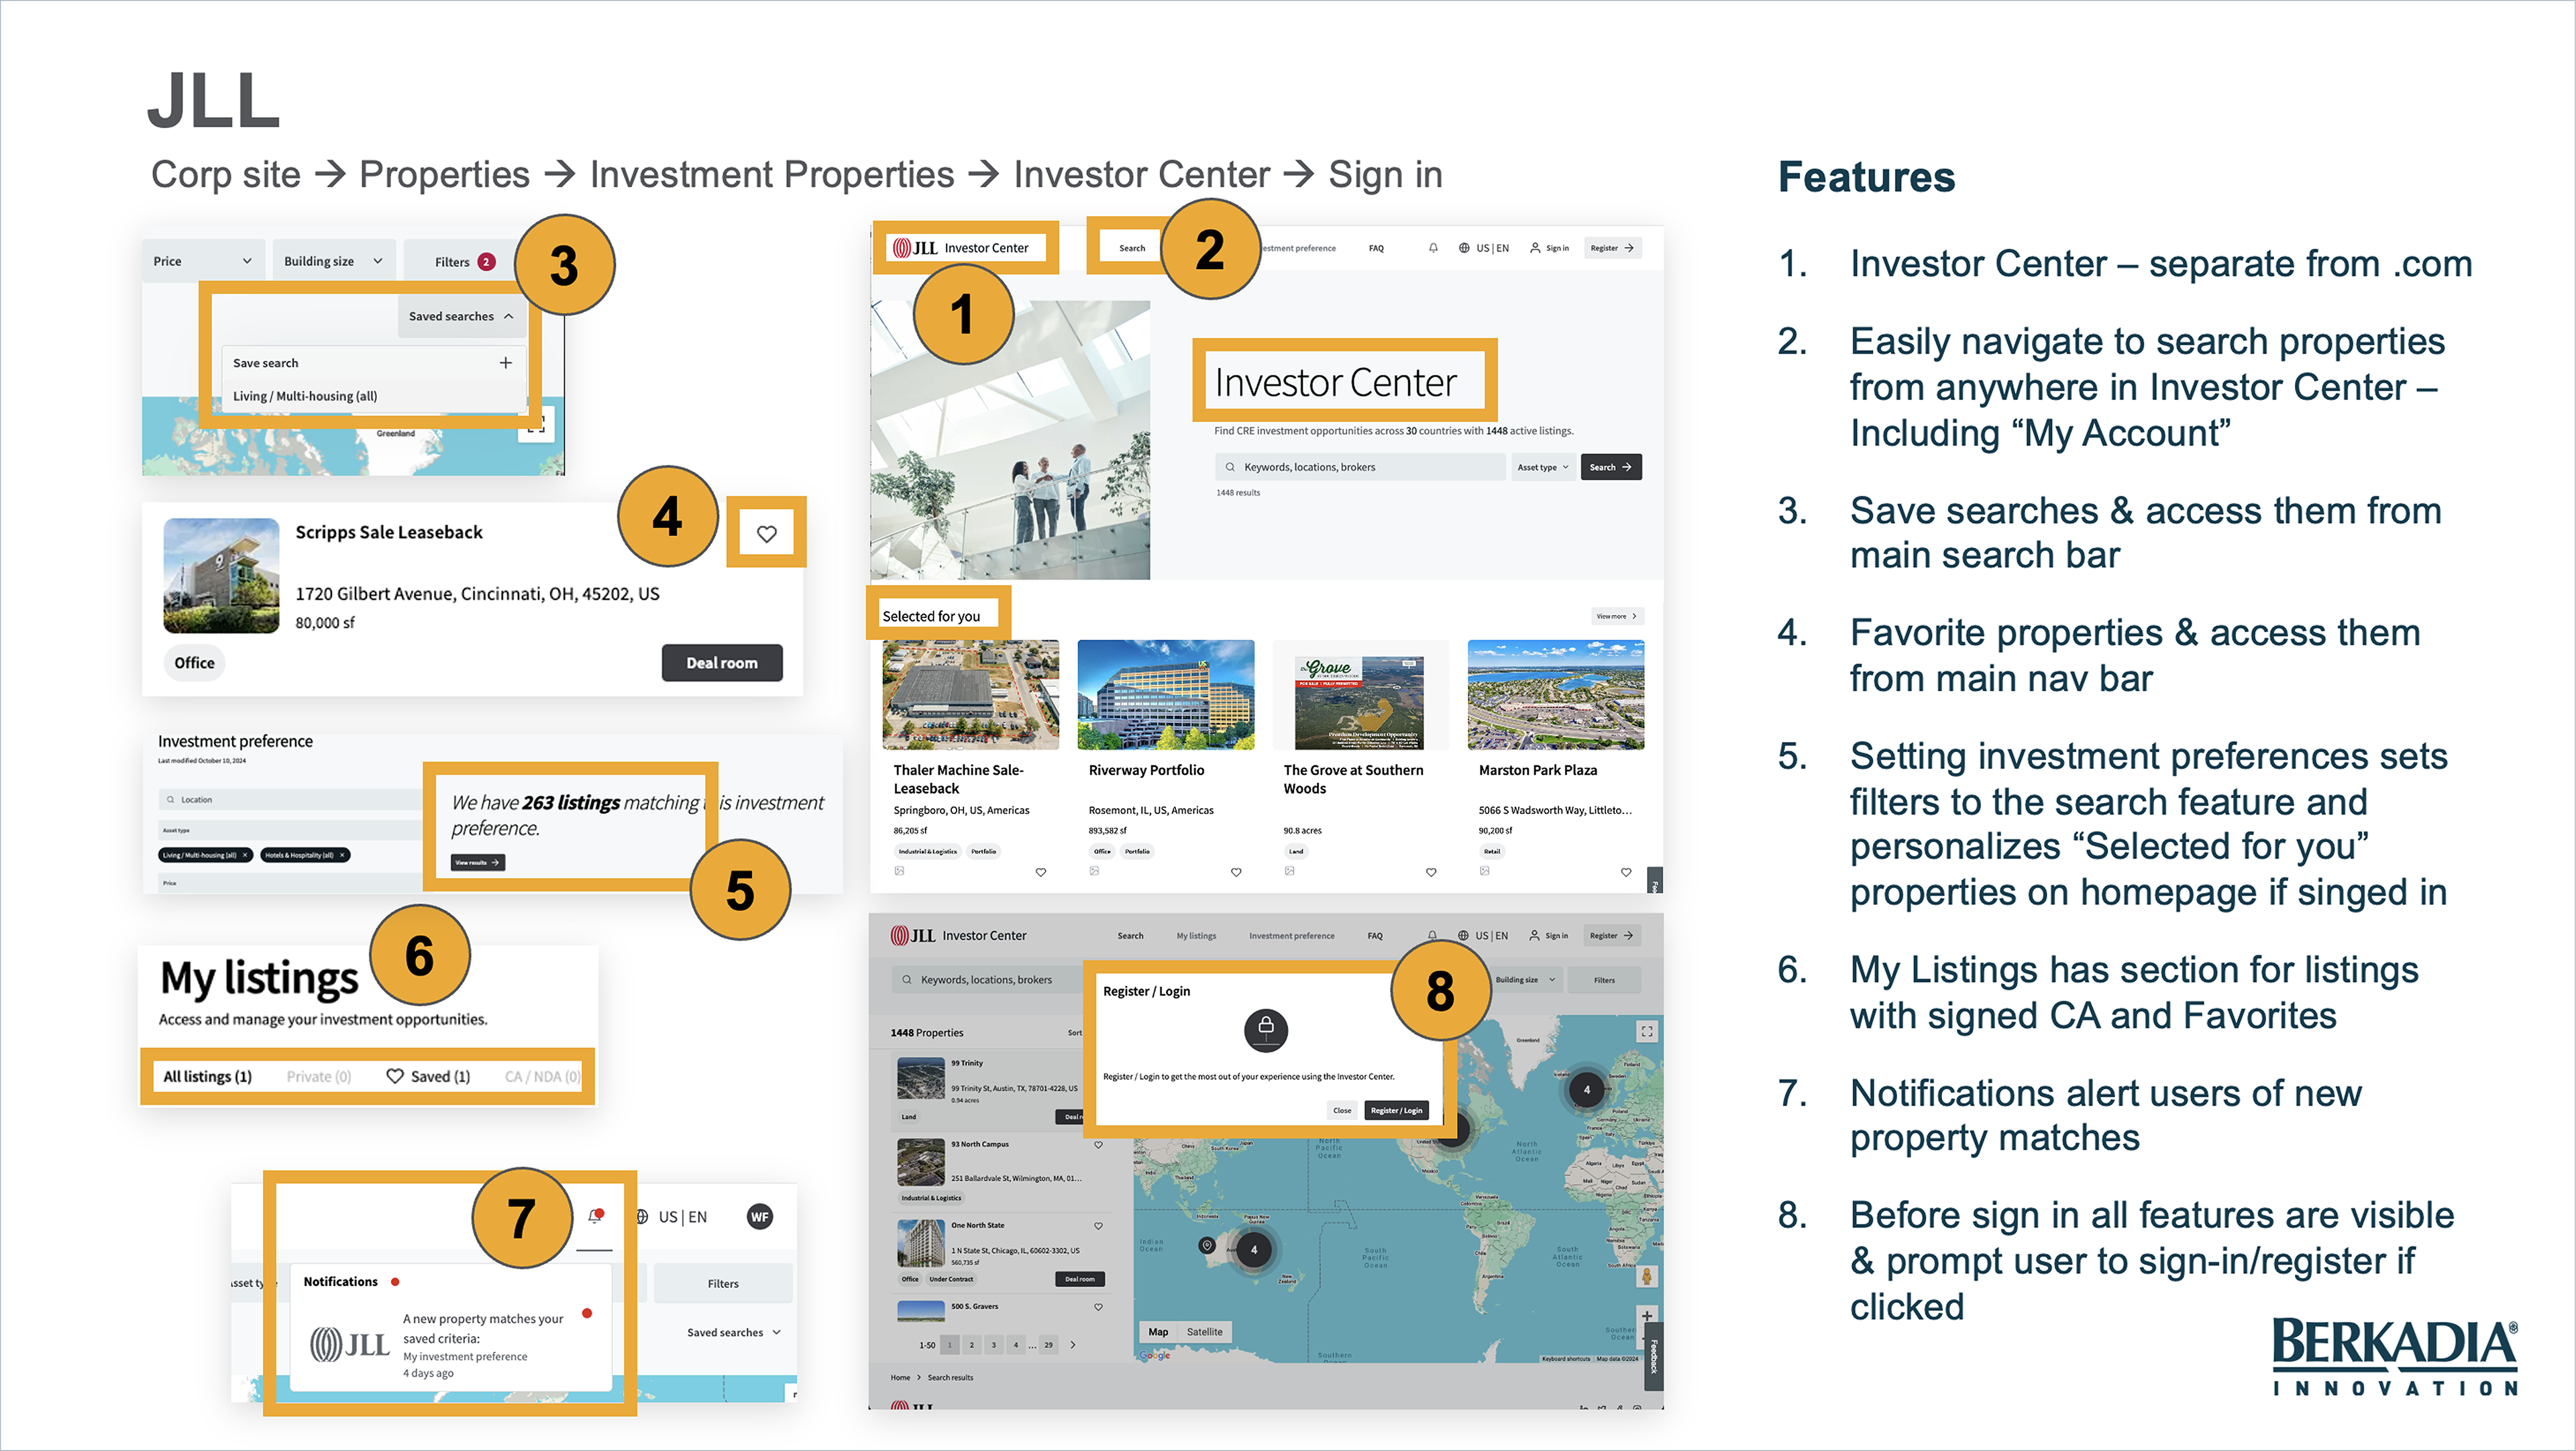Switch map to Satellite view
Screen dimensions: 2576x1451
[x=1204, y=1332]
